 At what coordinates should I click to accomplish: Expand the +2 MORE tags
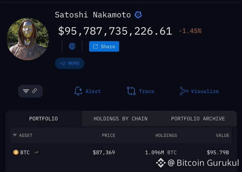[69, 63]
